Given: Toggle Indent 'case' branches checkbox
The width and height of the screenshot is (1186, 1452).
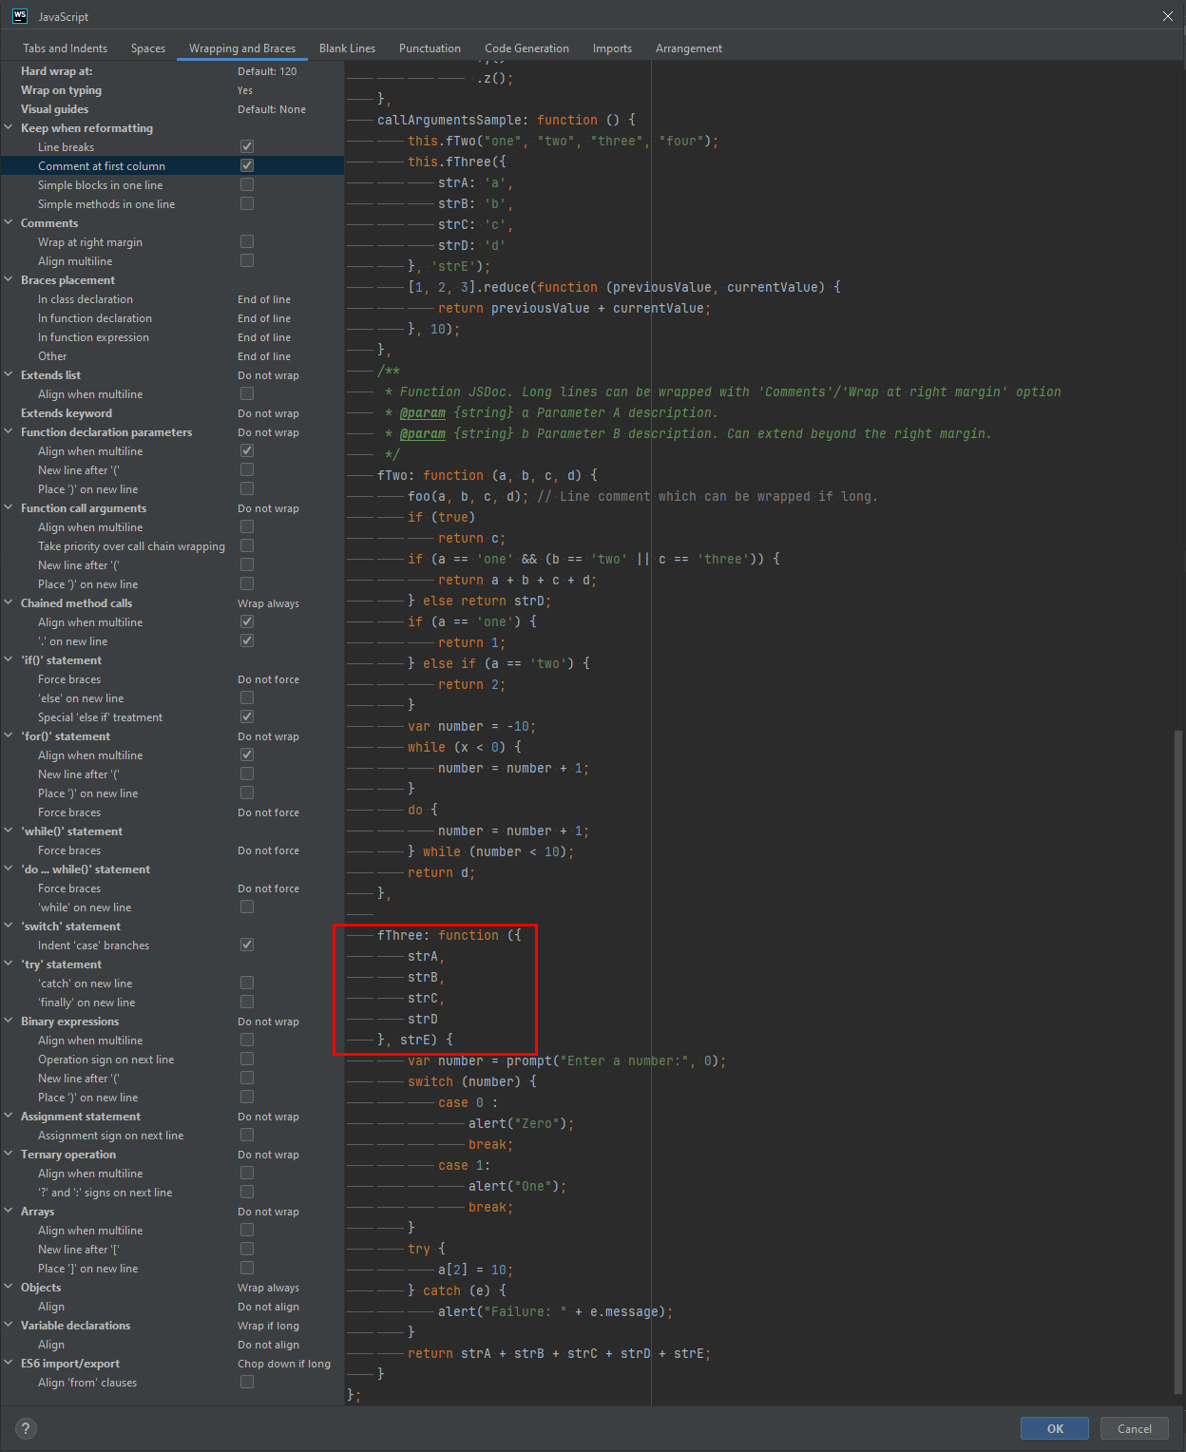Looking at the screenshot, I should [247, 945].
